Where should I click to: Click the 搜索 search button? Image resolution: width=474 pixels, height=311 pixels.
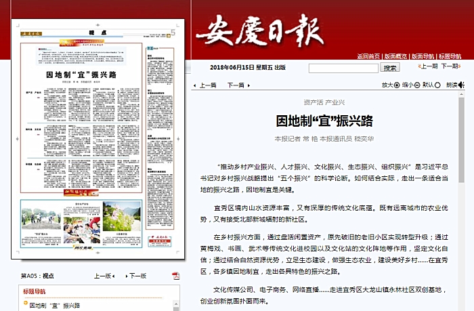390,68
